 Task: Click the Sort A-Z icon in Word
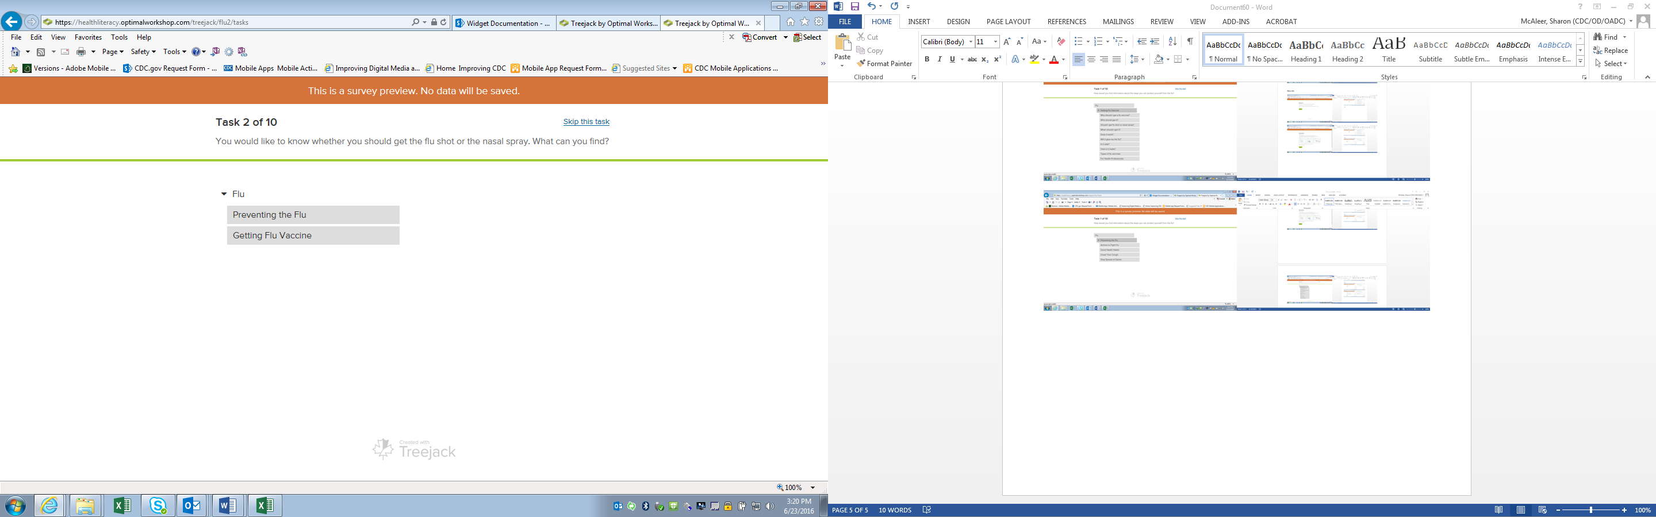pyautogui.click(x=1172, y=42)
